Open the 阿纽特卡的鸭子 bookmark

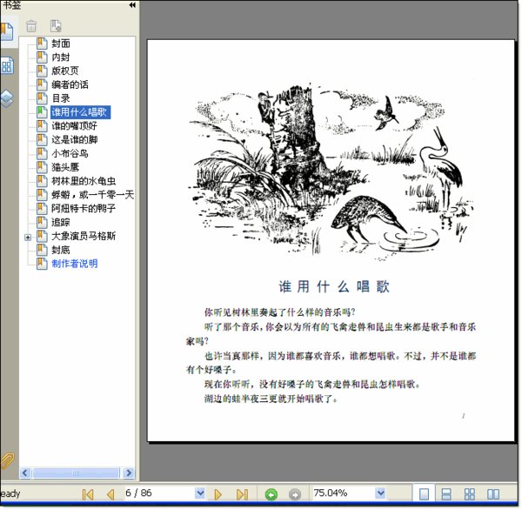tap(84, 209)
